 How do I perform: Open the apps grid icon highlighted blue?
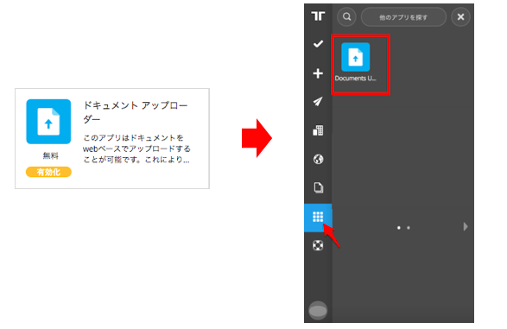(318, 218)
